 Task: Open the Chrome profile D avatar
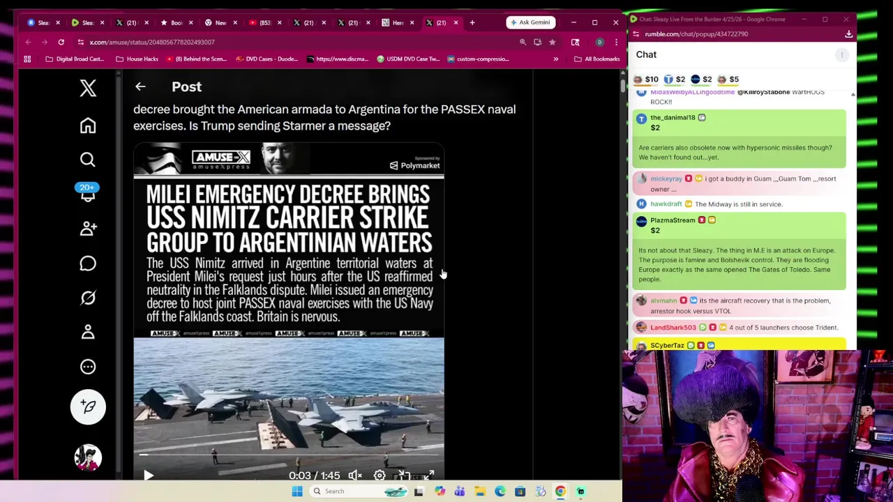pos(599,42)
